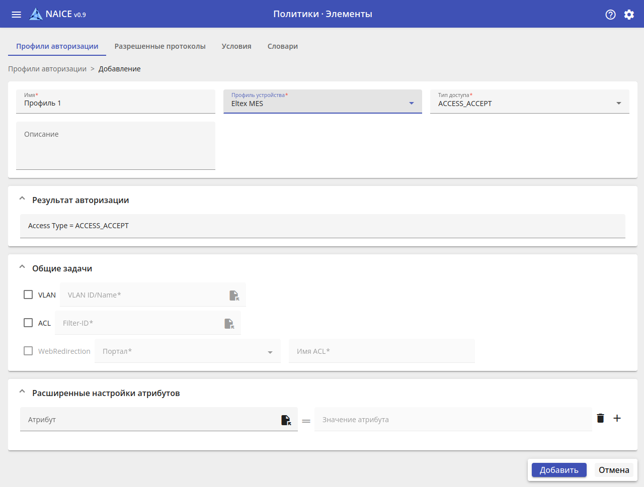The height and width of the screenshot is (487, 644).
Task: Click the attribute picker icon in Атрибут field
Action: tap(286, 420)
